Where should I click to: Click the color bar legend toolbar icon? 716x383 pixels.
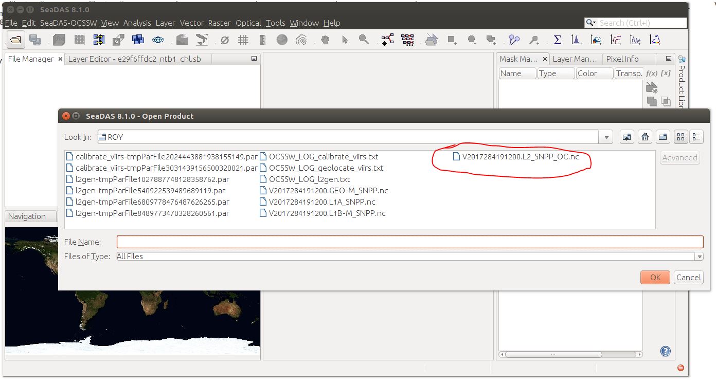(x=262, y=40)
